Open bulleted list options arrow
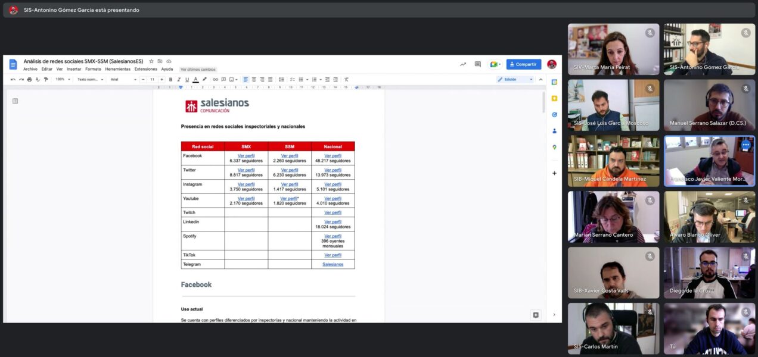 pyautogui.click(x=307, y=79)
